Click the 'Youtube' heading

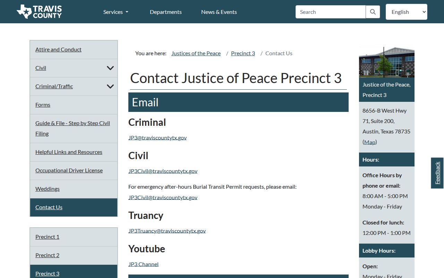147,249
